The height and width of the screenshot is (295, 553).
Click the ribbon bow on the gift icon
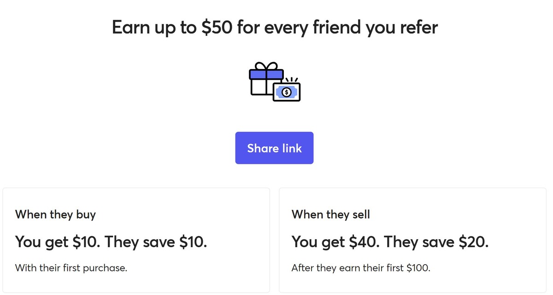point(266,65)
